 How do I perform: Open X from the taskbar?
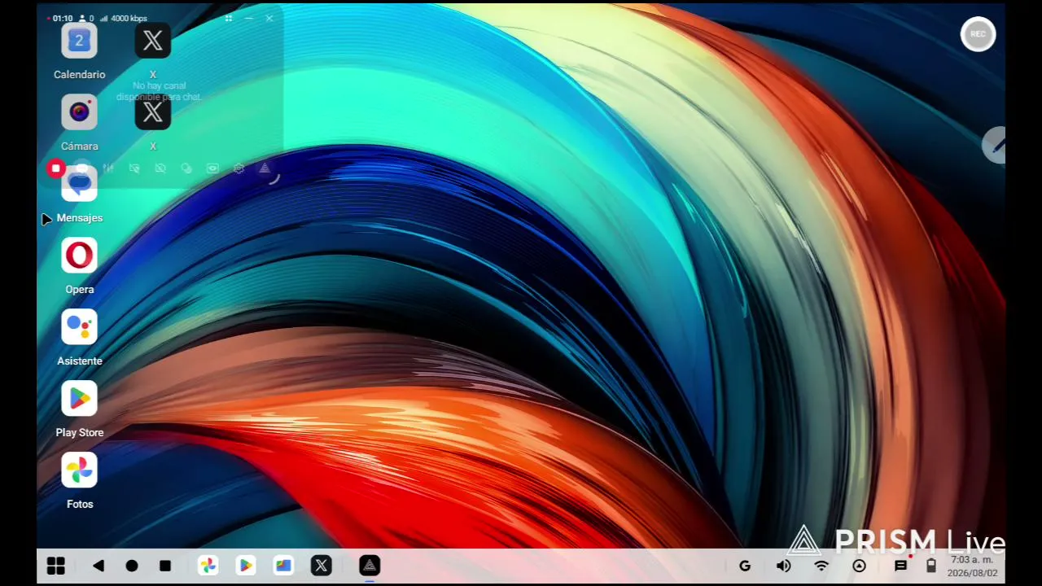(x=322, y=566)
